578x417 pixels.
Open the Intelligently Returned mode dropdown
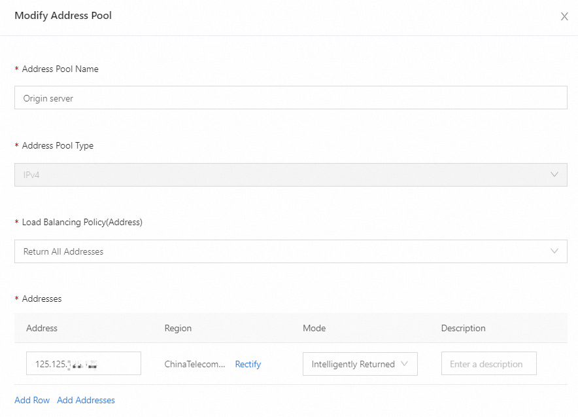pyautogui.click(x=353, y=364)
